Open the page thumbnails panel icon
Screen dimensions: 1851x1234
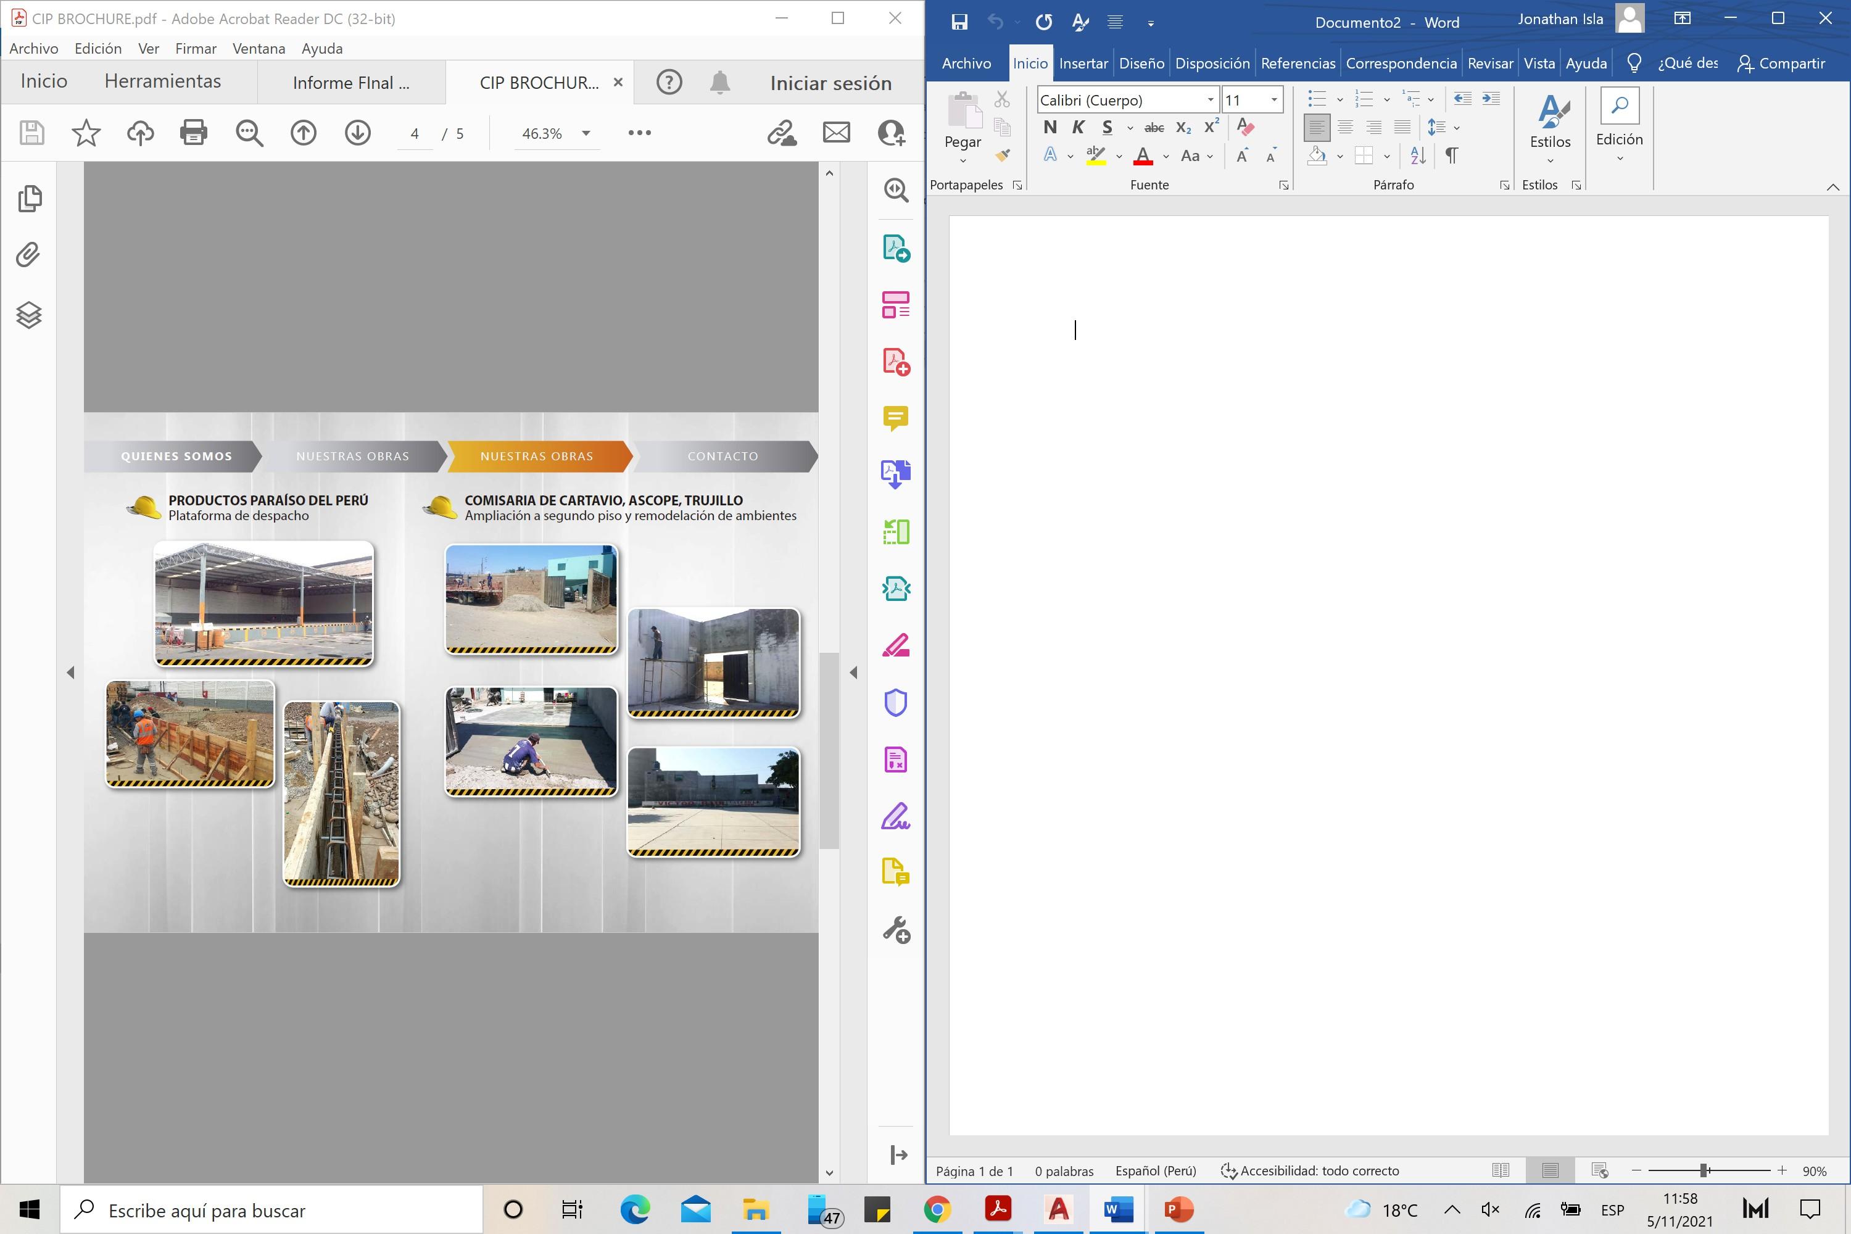(x=30, y=198)
